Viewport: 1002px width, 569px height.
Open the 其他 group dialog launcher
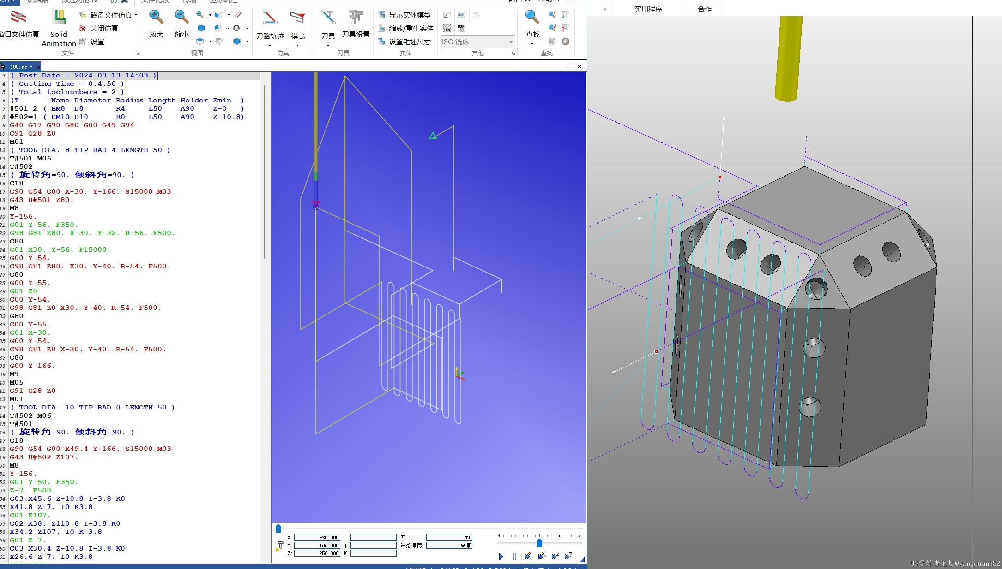[513, 53]
